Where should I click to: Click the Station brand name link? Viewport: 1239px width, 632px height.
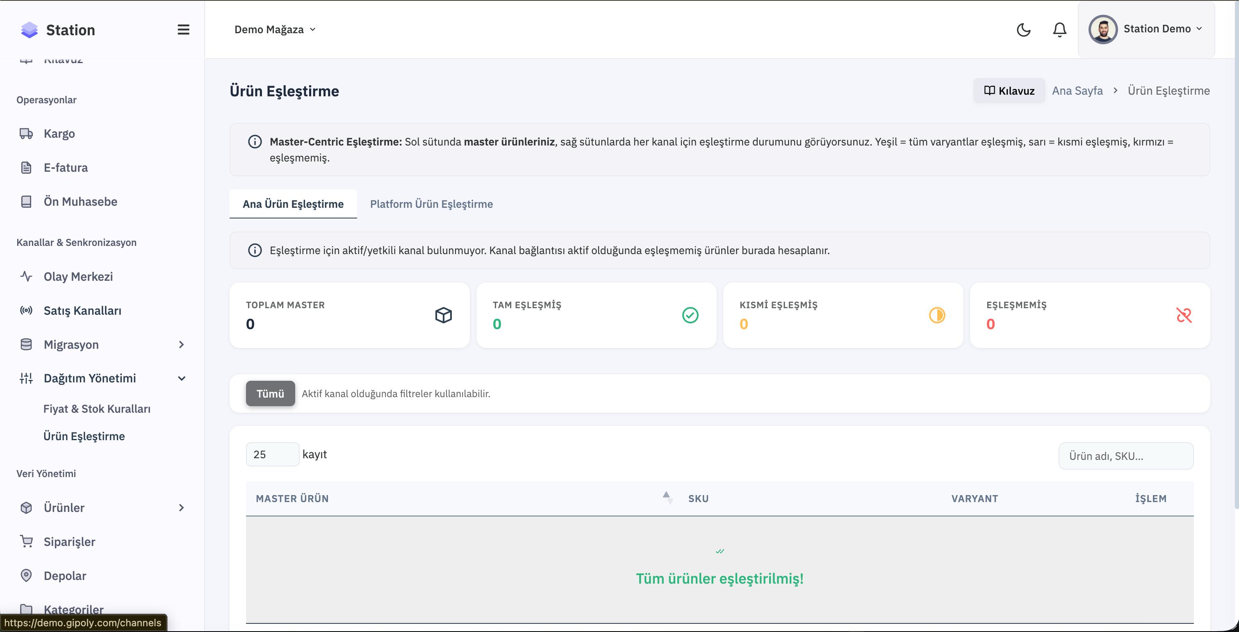(x=70, y=30)
